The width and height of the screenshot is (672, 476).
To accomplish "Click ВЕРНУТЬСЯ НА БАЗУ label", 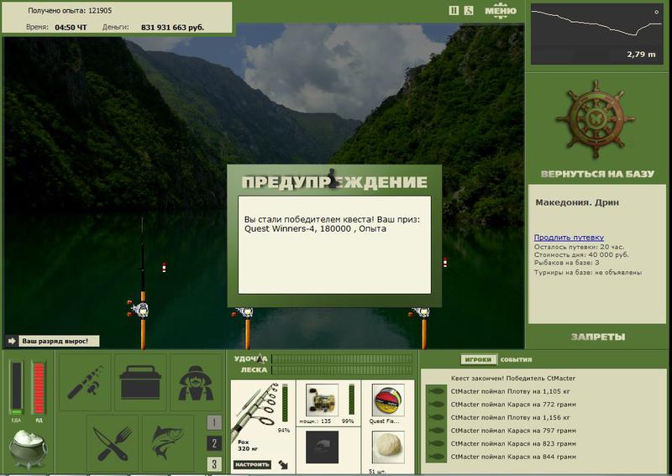I will (x=597, y=174).
